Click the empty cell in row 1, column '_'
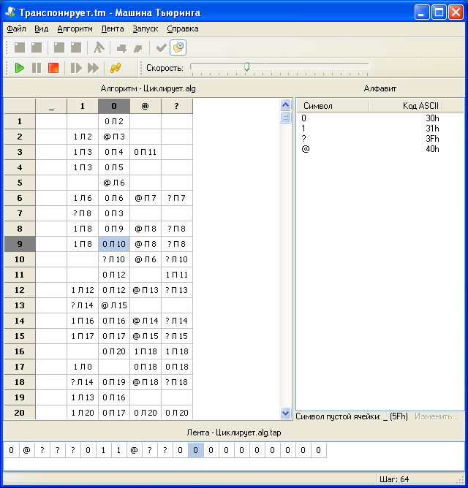Screen dimensions: 468x488 51,121
